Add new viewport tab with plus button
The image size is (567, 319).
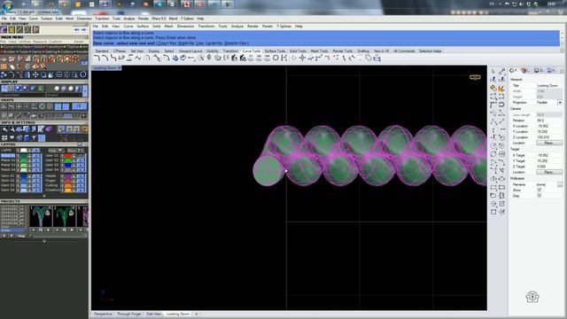click(x=197, y=314)
